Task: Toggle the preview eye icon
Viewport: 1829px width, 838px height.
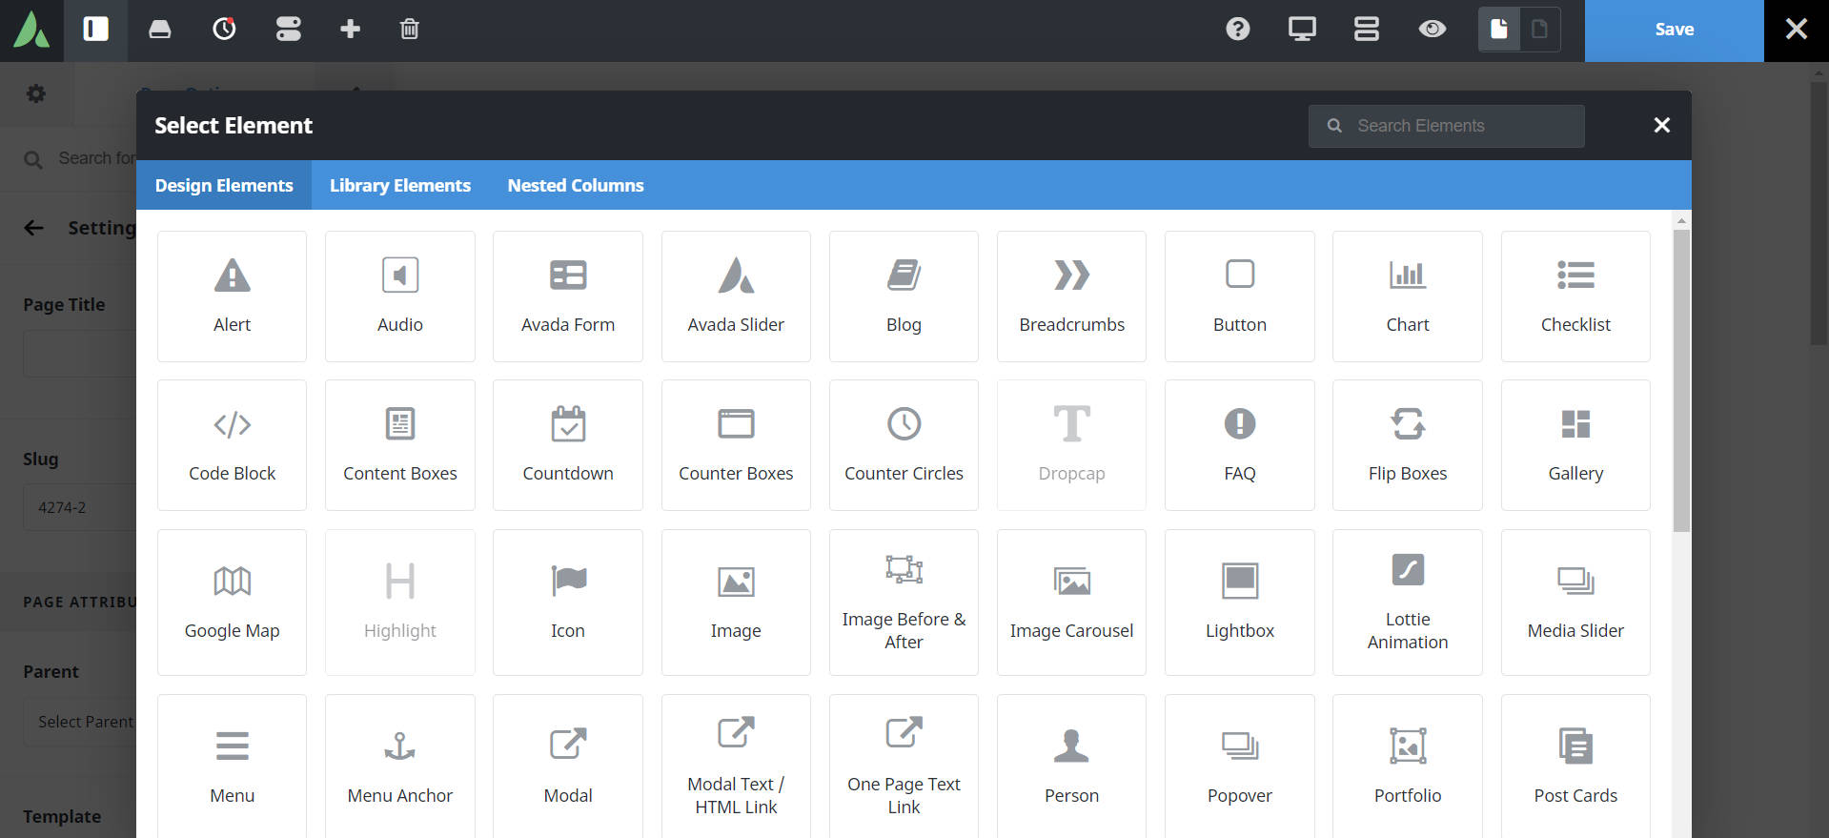Action: coord(1432,30)
